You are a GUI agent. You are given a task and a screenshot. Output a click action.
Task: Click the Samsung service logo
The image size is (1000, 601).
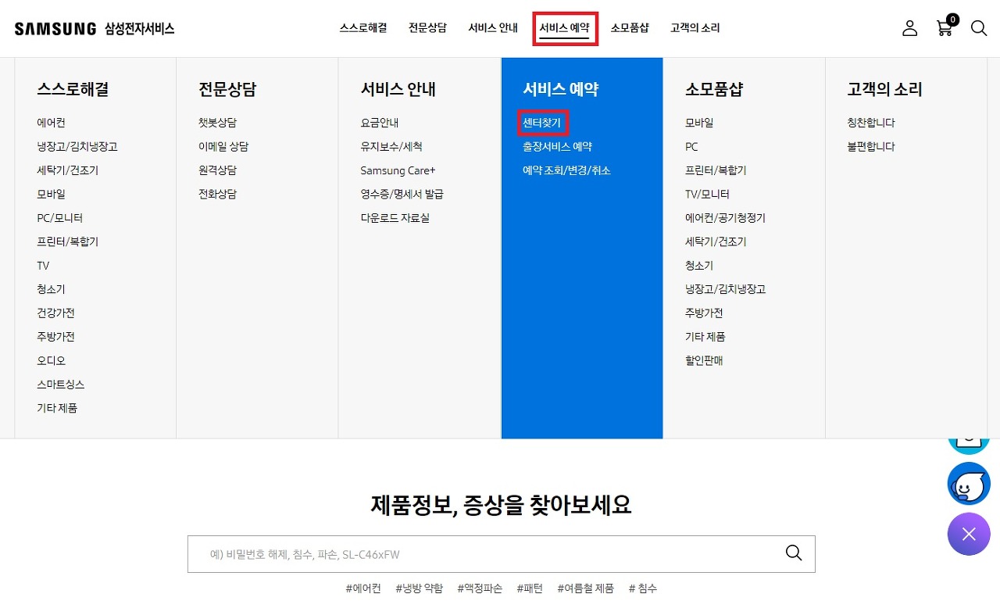tap(95, 29)
